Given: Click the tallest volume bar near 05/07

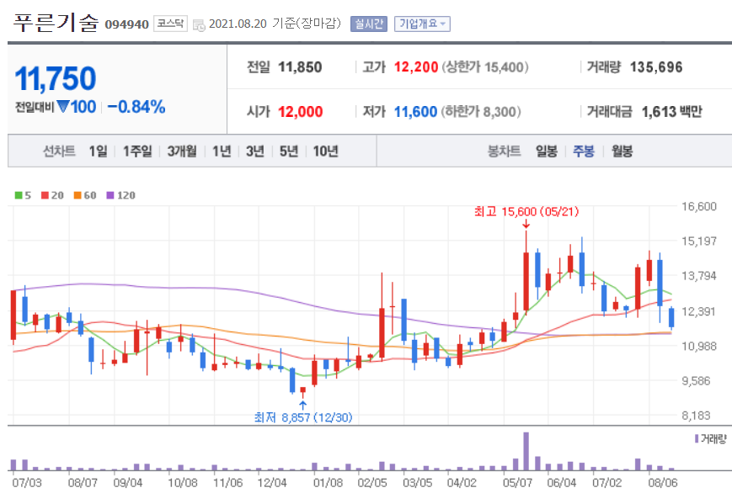Looking at the screenshot, I should pos(526,451).
